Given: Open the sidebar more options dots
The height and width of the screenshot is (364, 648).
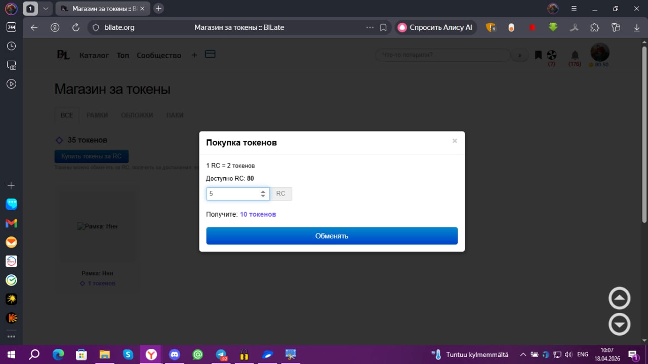Looking at the screenshot, I should point(11,337).
